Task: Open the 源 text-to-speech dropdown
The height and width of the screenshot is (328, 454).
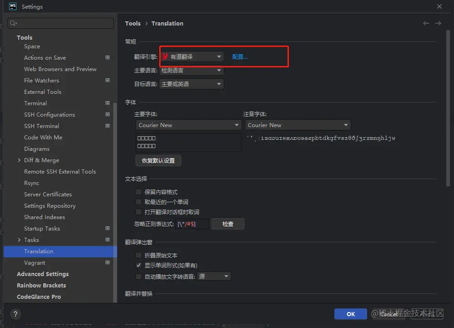Action: point(214,276)
